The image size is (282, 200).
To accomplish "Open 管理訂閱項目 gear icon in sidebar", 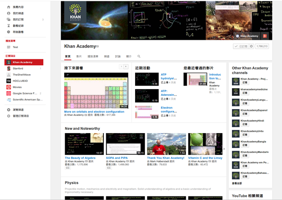I will 9,116.
